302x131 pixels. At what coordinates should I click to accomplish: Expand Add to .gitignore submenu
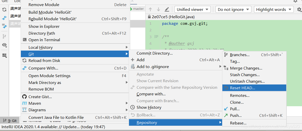[176, 67]
